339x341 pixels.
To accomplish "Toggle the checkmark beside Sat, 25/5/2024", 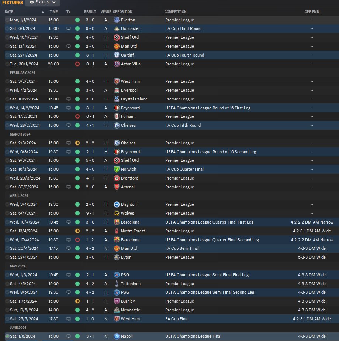I will click(x=7, y=319).
